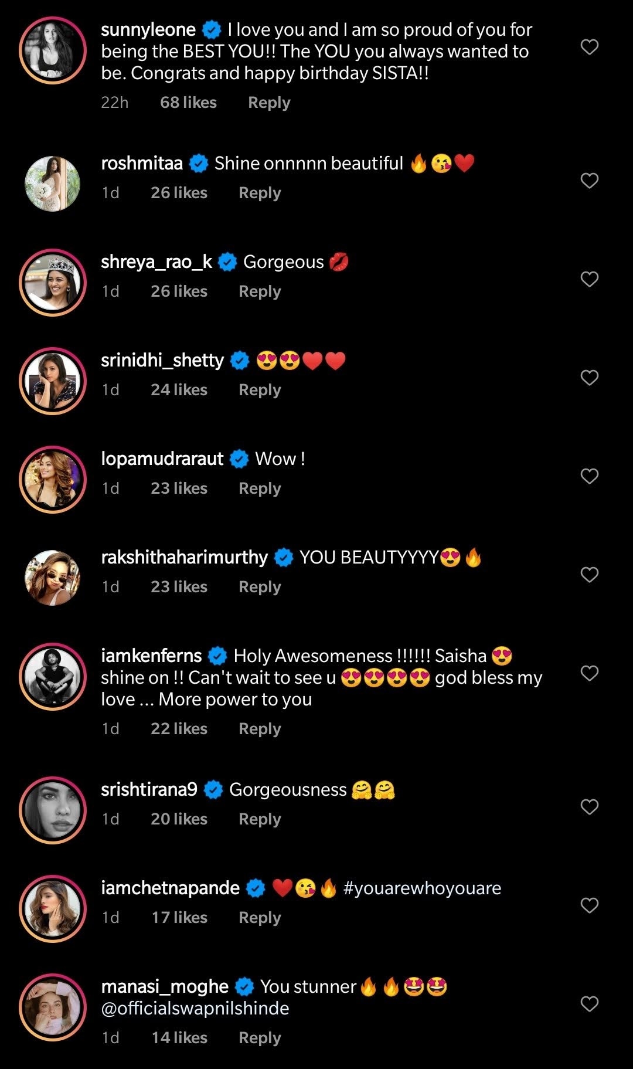The width and height of the screenshot is (633, 1069).
Task: Heart iamchetnapande's comment
Action: [x=589, y=905]
